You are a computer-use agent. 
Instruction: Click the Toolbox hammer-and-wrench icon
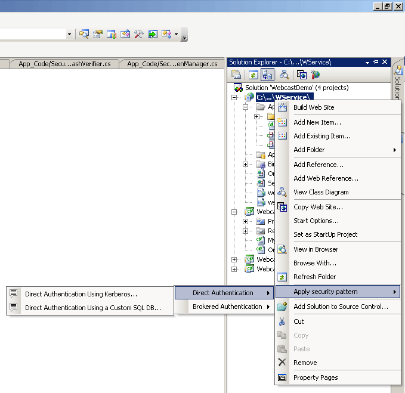tap(139, 34)
